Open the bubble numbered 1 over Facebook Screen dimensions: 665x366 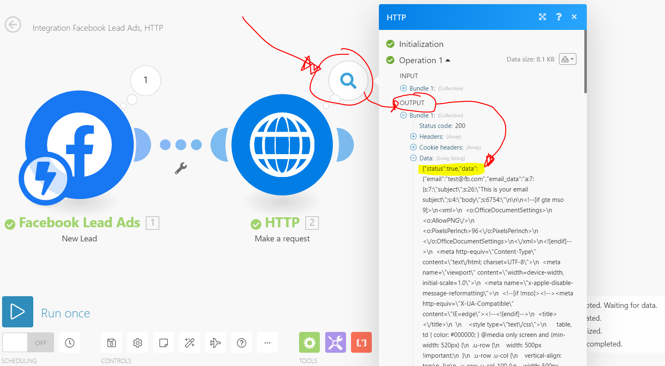point(146,80)
